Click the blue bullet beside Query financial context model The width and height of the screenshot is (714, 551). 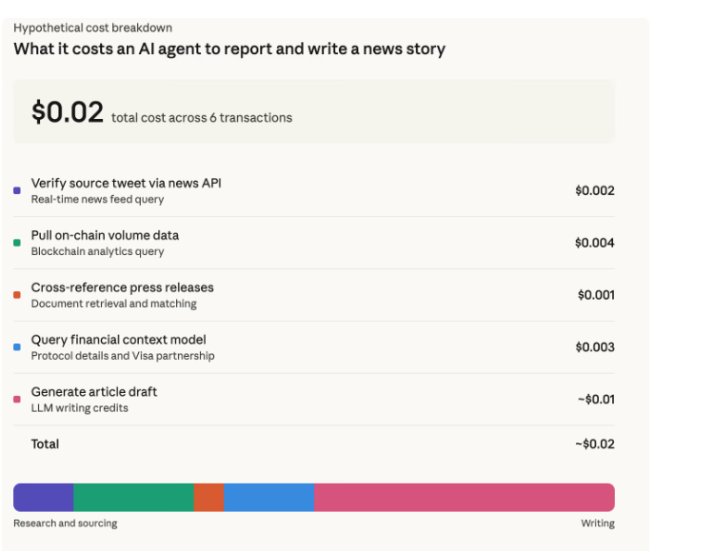[x=17, y=347]
